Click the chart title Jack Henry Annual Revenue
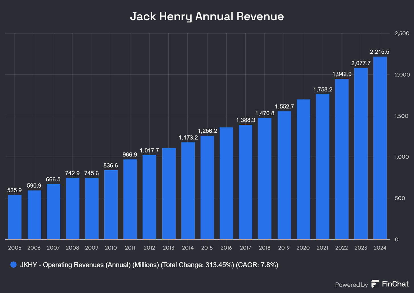 tap(207, 16)
